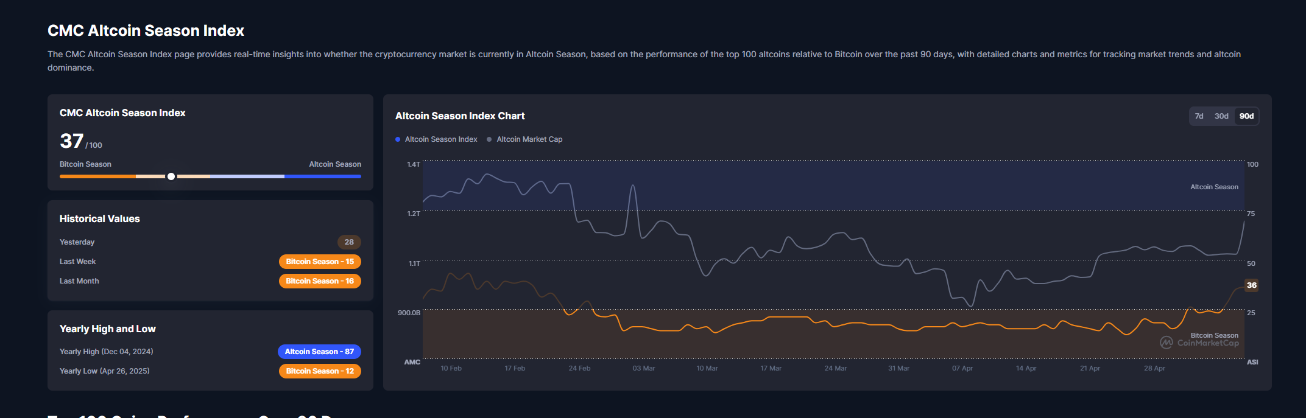Click the 900.0B market cap axis label
The image size is (1306, 418).
click(x=409, y=313)
